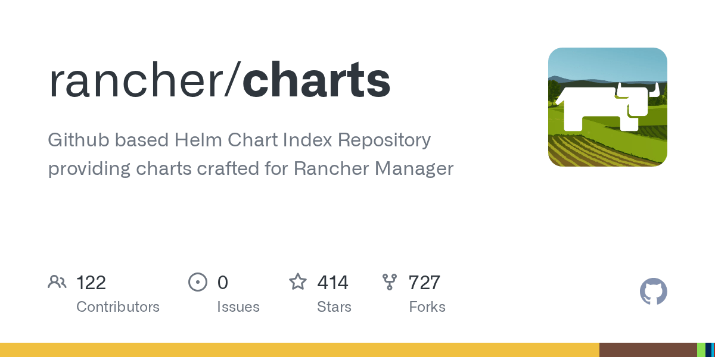Click the Stars star icon
Viewport: 715px width, 357px height.
point(298,281)
